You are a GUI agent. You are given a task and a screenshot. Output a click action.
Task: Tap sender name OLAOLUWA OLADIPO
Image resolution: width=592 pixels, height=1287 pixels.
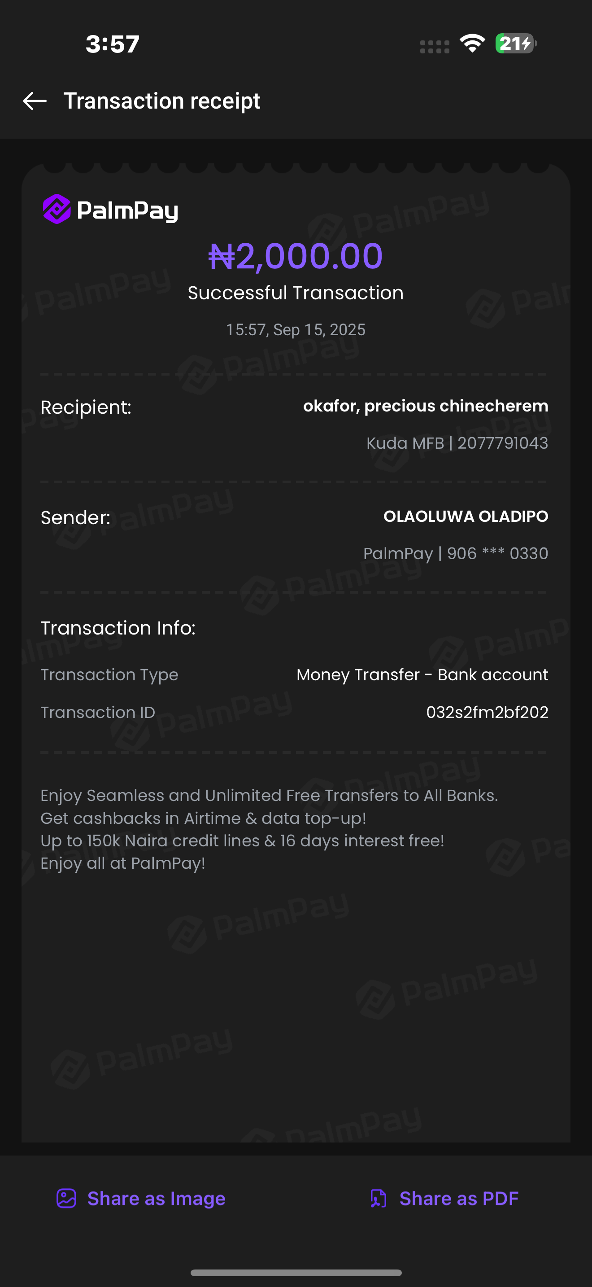(466, 516)
